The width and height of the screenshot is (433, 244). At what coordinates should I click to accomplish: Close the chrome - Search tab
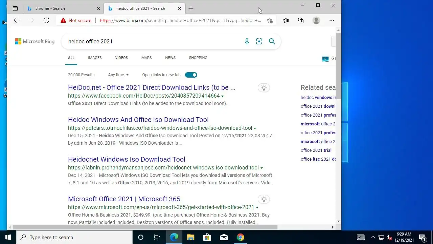tap(99, 8)
